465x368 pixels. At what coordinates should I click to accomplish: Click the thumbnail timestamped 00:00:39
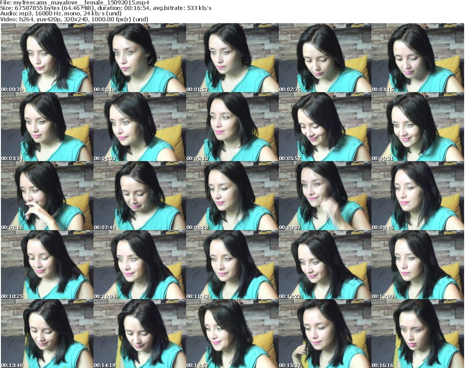[x=46, y=58]
